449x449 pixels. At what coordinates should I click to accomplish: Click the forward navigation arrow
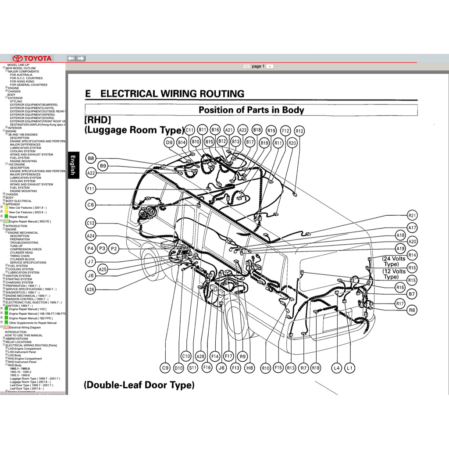81,58
